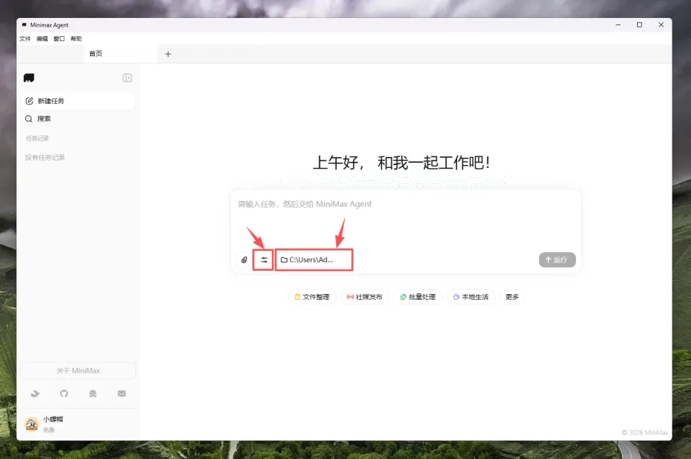Expand the 更多 suggestions chip

coord(512,297)
